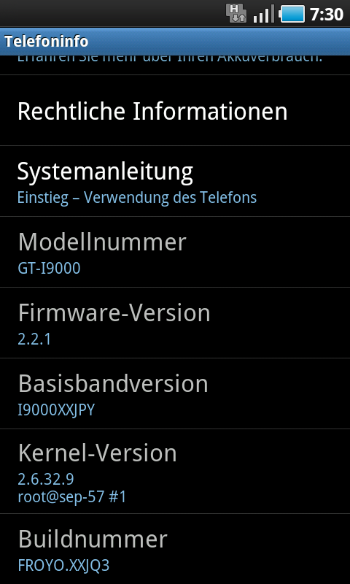Screen dimensions: 350x584
Task: Select the Buildnummer entry
Action: [x=175, y=549]
